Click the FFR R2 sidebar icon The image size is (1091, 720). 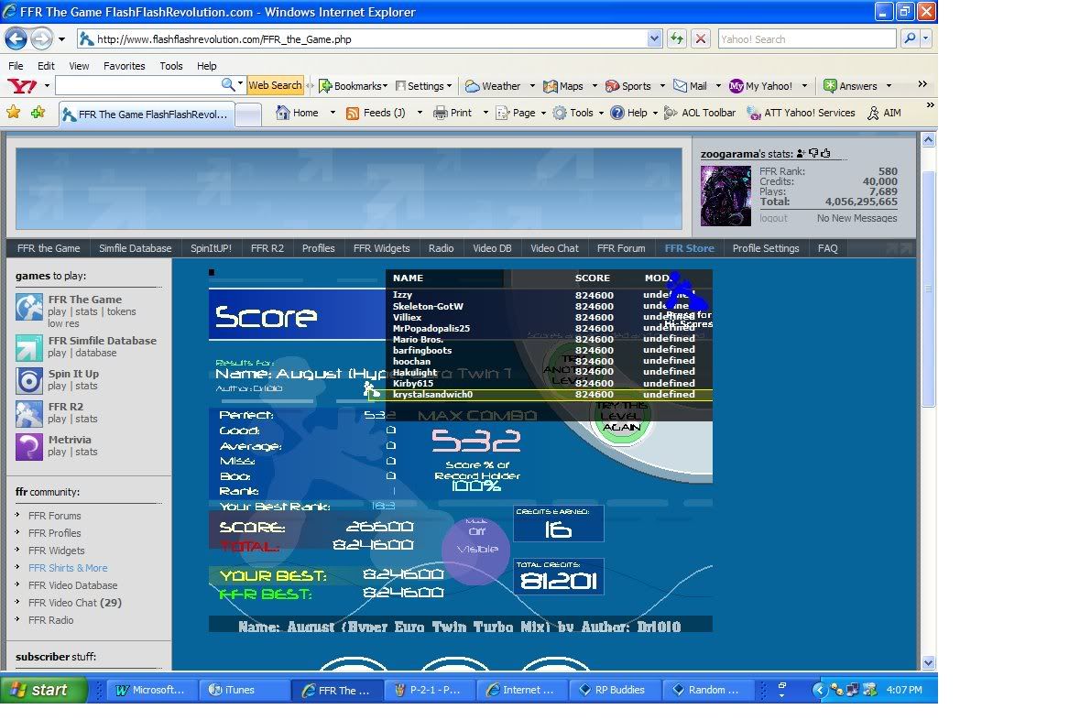pyautogui.click(x=29, y=414)
